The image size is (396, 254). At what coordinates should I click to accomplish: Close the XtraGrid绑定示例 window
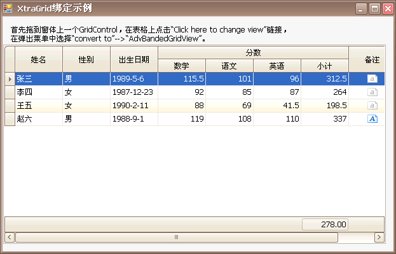click(x=388, y=9)
